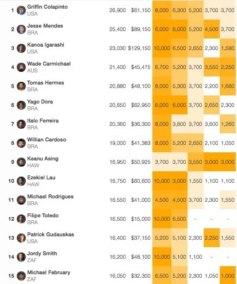Image resolution: width=237 pixels, height=284 pixels.
Task: Open Filipe Toledo's avatar image
Action: click(x=21, y=219)
